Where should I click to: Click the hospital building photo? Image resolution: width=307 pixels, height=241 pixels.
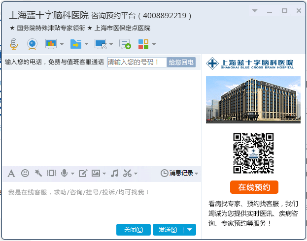[x=253, y=100]
